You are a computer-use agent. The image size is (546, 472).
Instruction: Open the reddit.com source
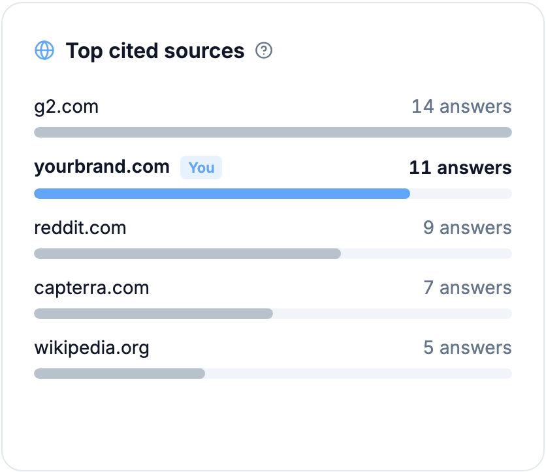tap(80, 228)
